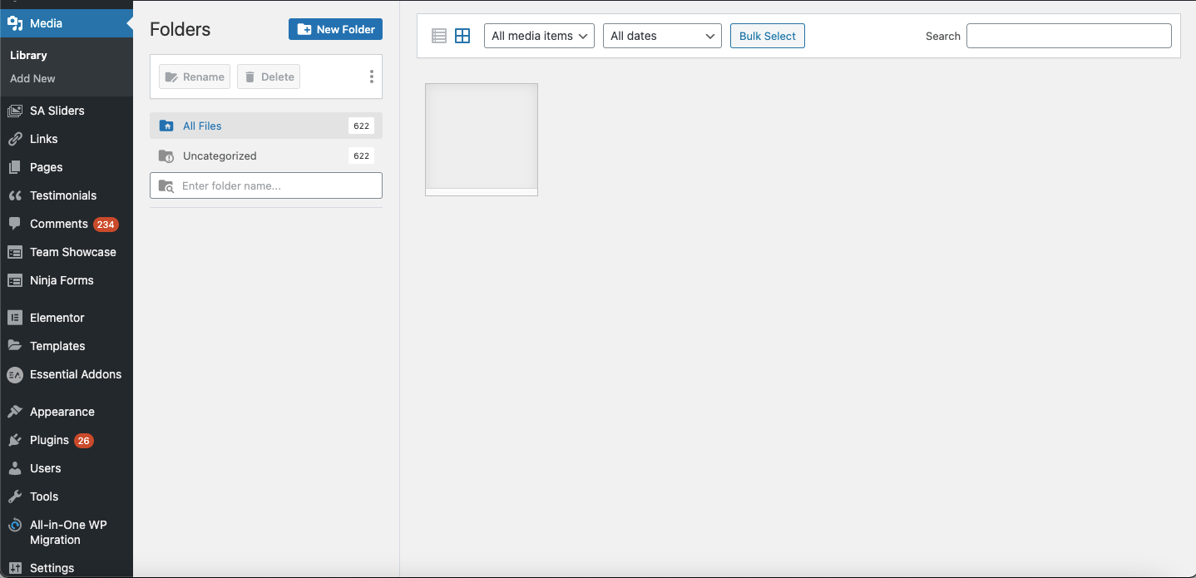This screenshot has height=578, width=1196.
Task: Open the Uncategorized folder
Action: coord(219,156)
